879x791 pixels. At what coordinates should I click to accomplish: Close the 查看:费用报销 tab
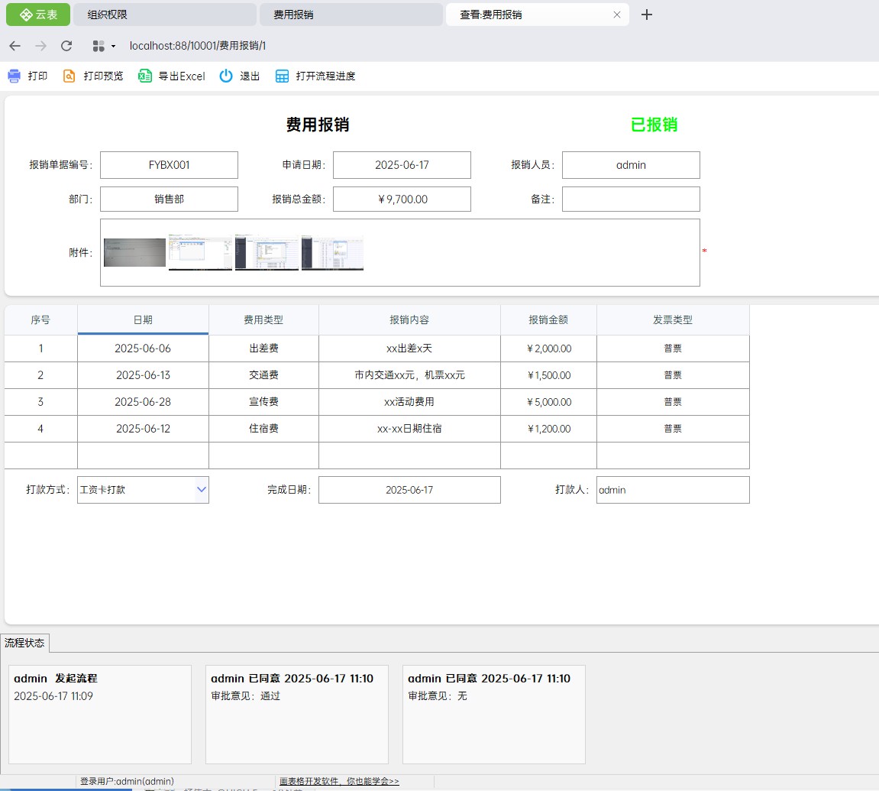[x=616, y=15]
